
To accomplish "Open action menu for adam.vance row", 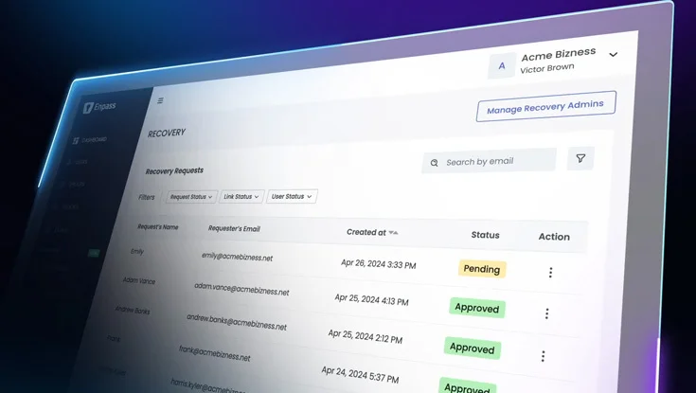I will coord(547,313).
